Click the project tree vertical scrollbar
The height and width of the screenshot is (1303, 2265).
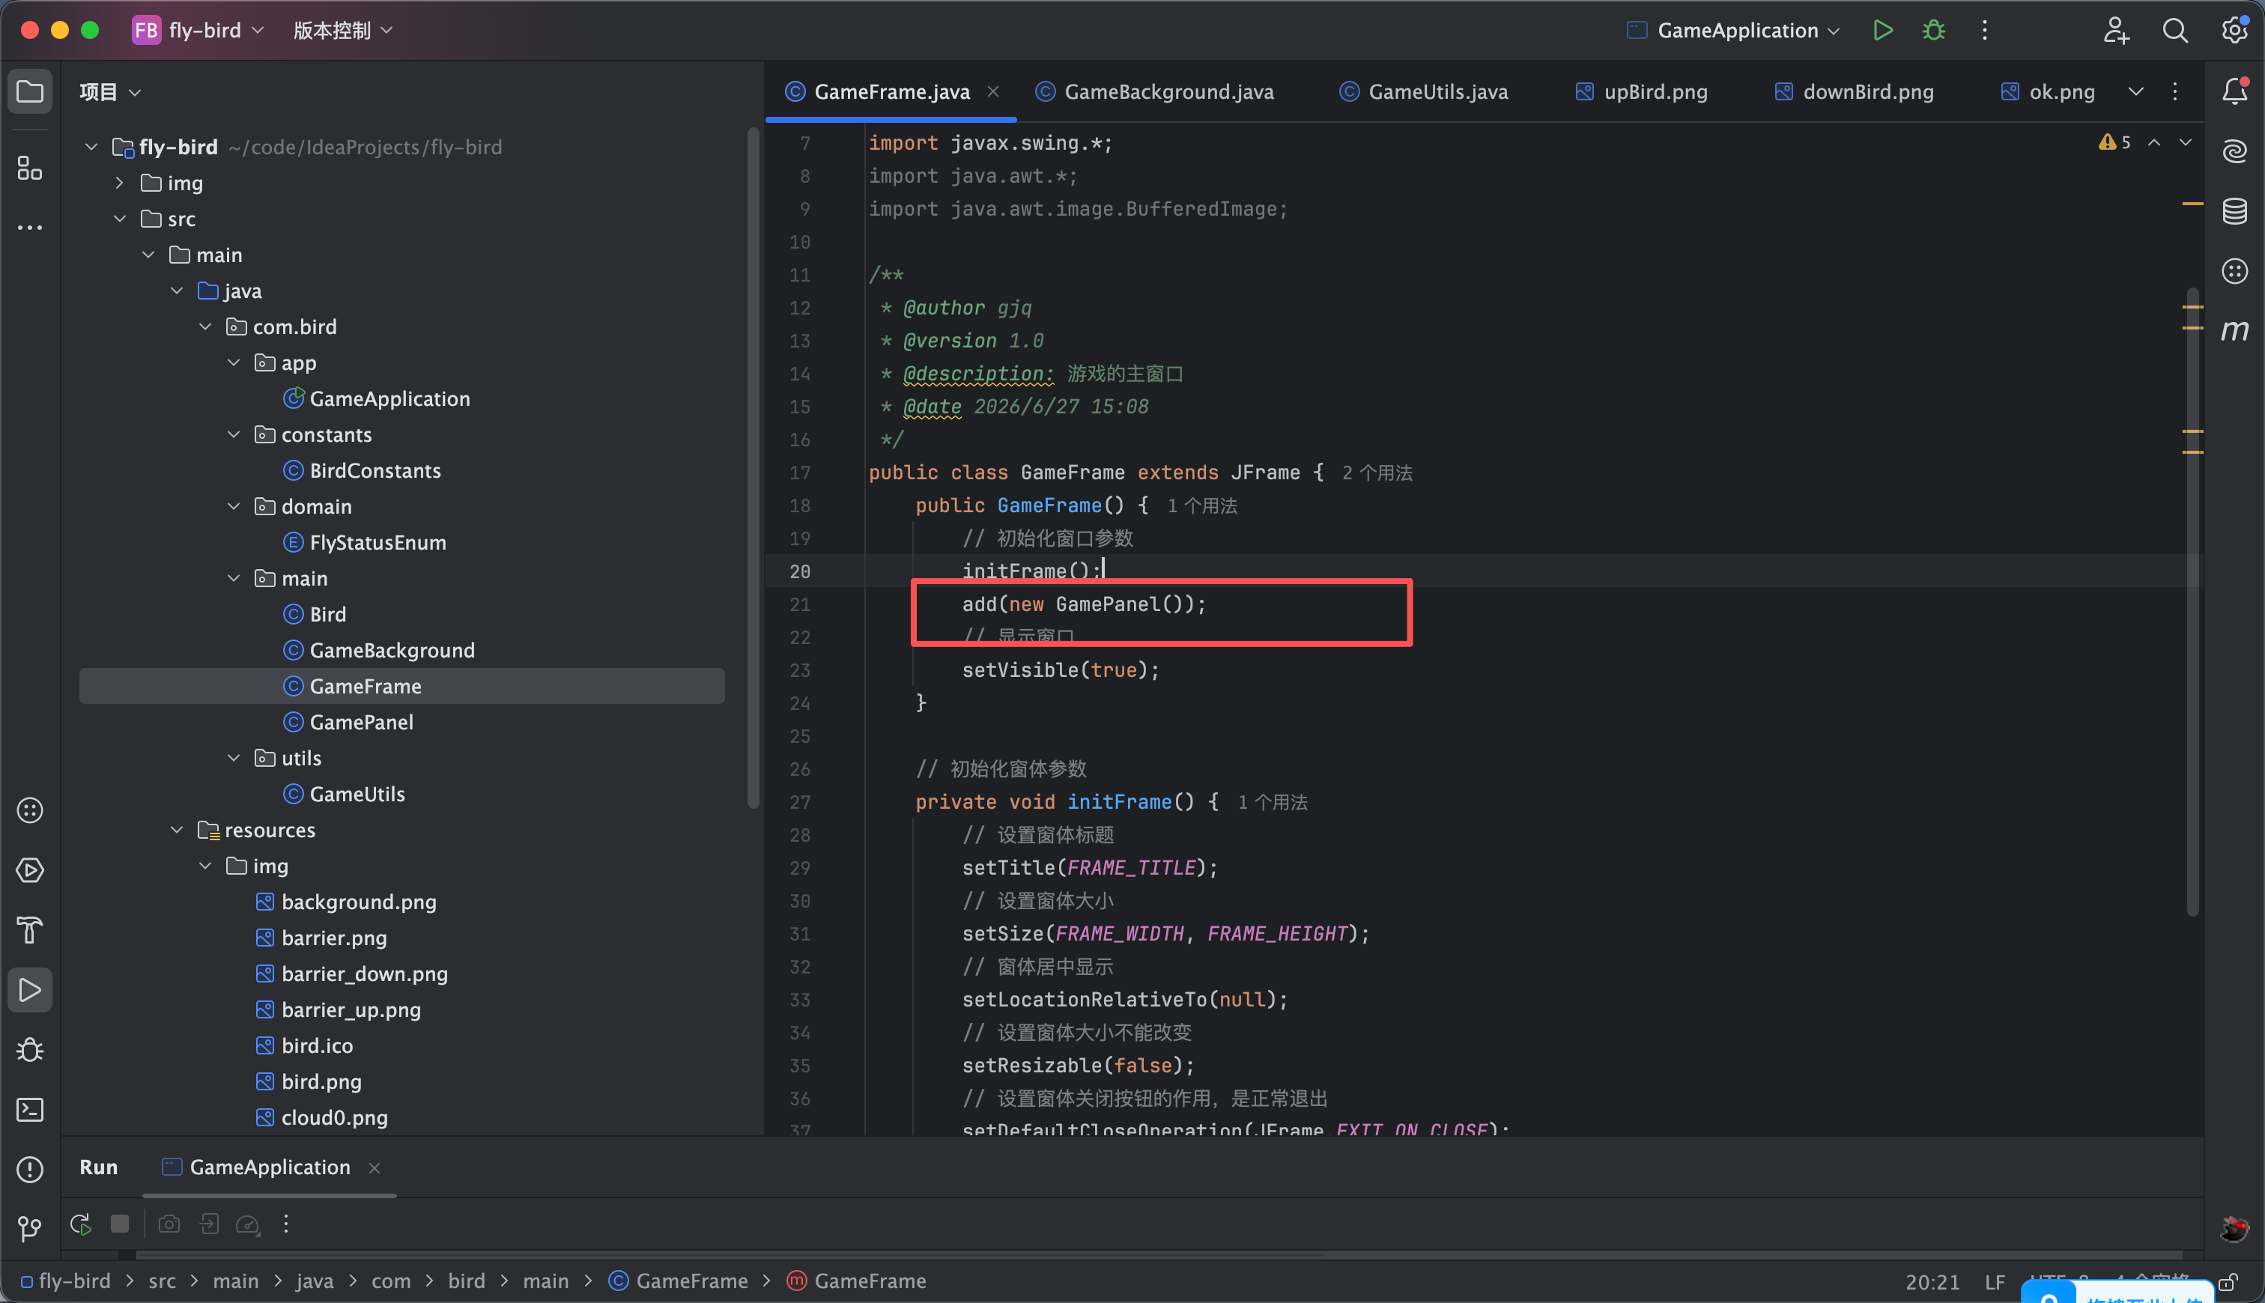coord(753,470)
